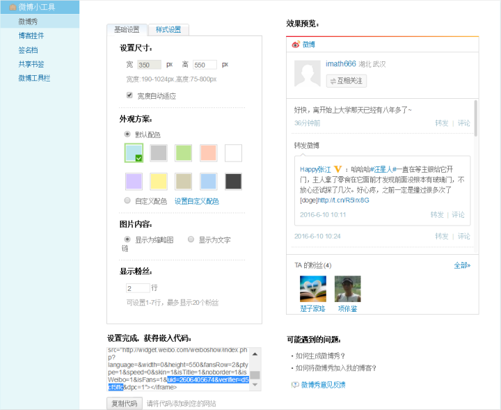Click 转发 on the 36分钟前 post
Screen dimensions: 501x410
pos(442,123)
